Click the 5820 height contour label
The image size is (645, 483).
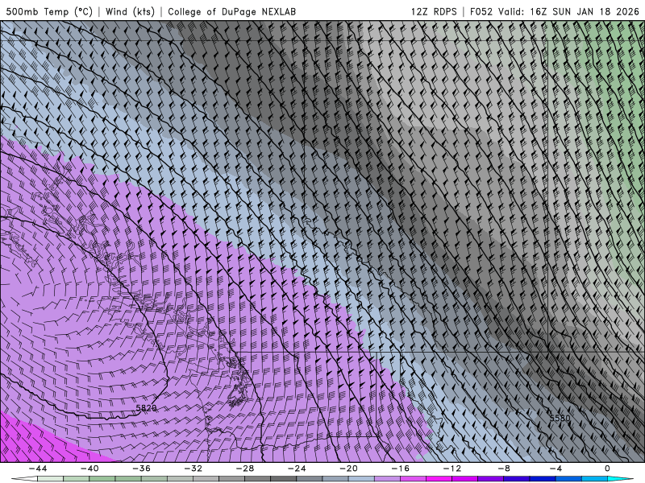(146, 408)
